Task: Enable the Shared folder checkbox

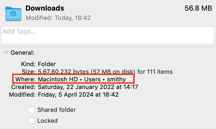Action: [x=32, y=110]
